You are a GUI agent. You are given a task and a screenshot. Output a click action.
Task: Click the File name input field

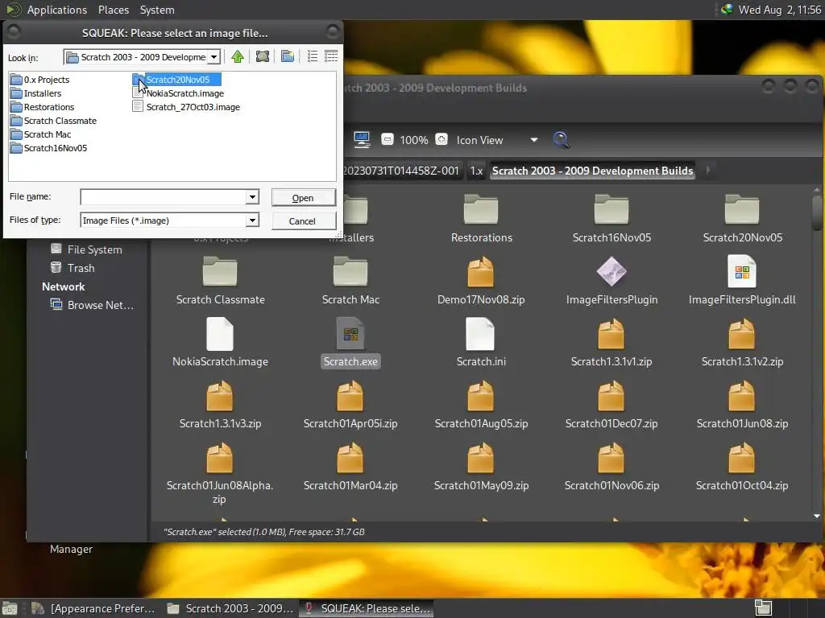pos(163,197)
